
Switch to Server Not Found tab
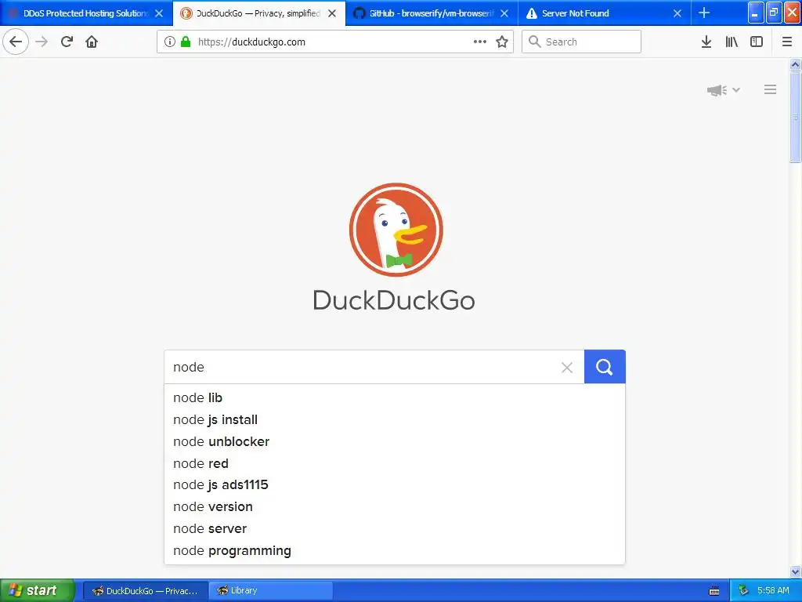click(x=605, y=13)
